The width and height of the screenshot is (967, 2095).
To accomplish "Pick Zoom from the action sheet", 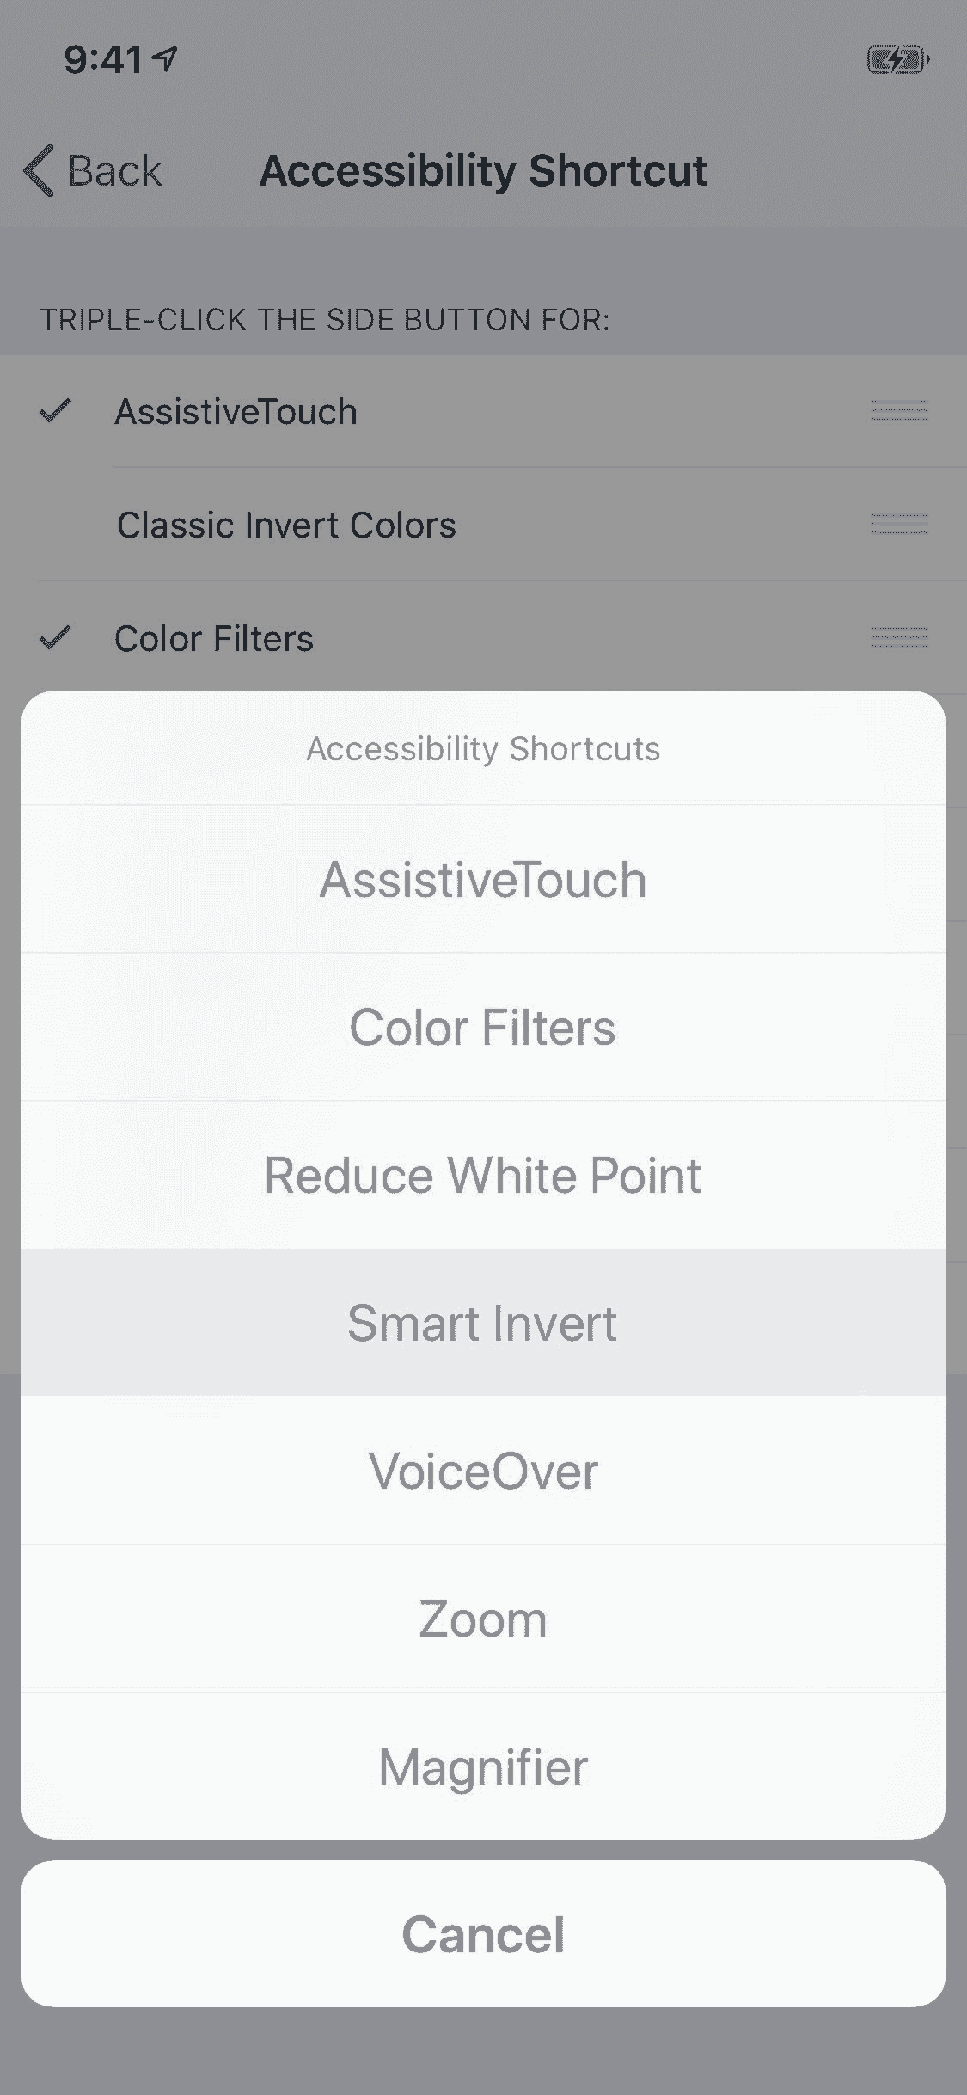I will (x=483, y=1619).
